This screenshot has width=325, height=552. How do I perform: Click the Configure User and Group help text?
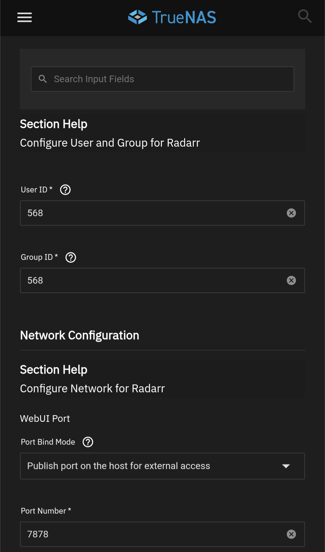tap(110, 143)
